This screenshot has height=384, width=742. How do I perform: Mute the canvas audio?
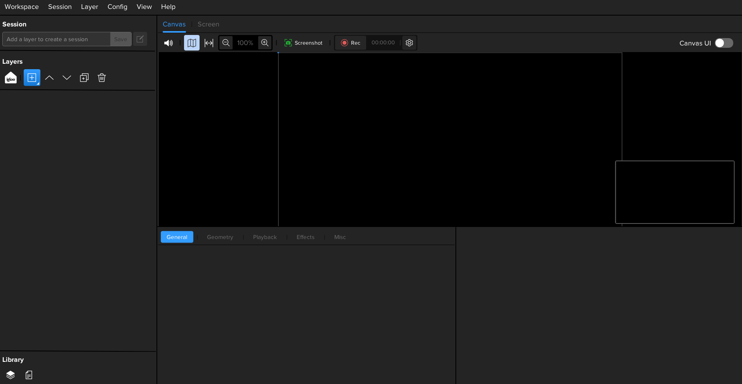(x=168, y=43)
